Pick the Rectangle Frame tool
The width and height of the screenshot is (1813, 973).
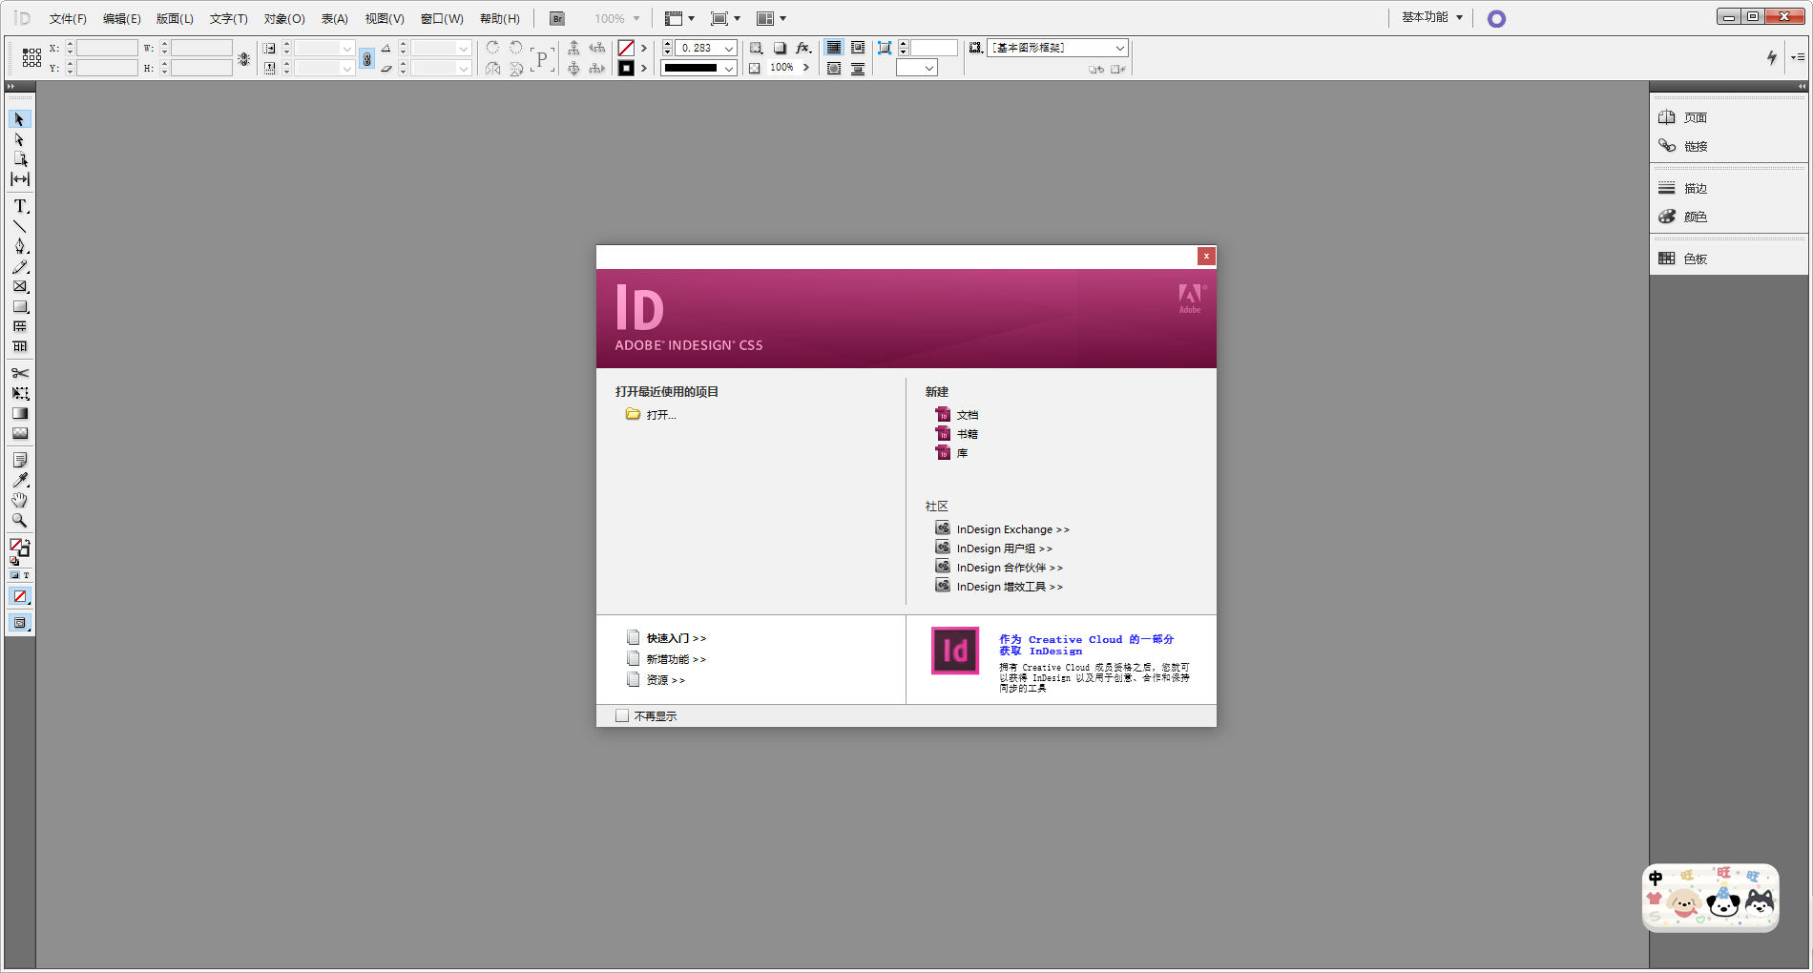click(19, 286)
